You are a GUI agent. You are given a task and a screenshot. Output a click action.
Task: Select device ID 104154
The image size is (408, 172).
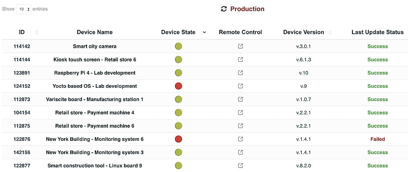(22, 113)
